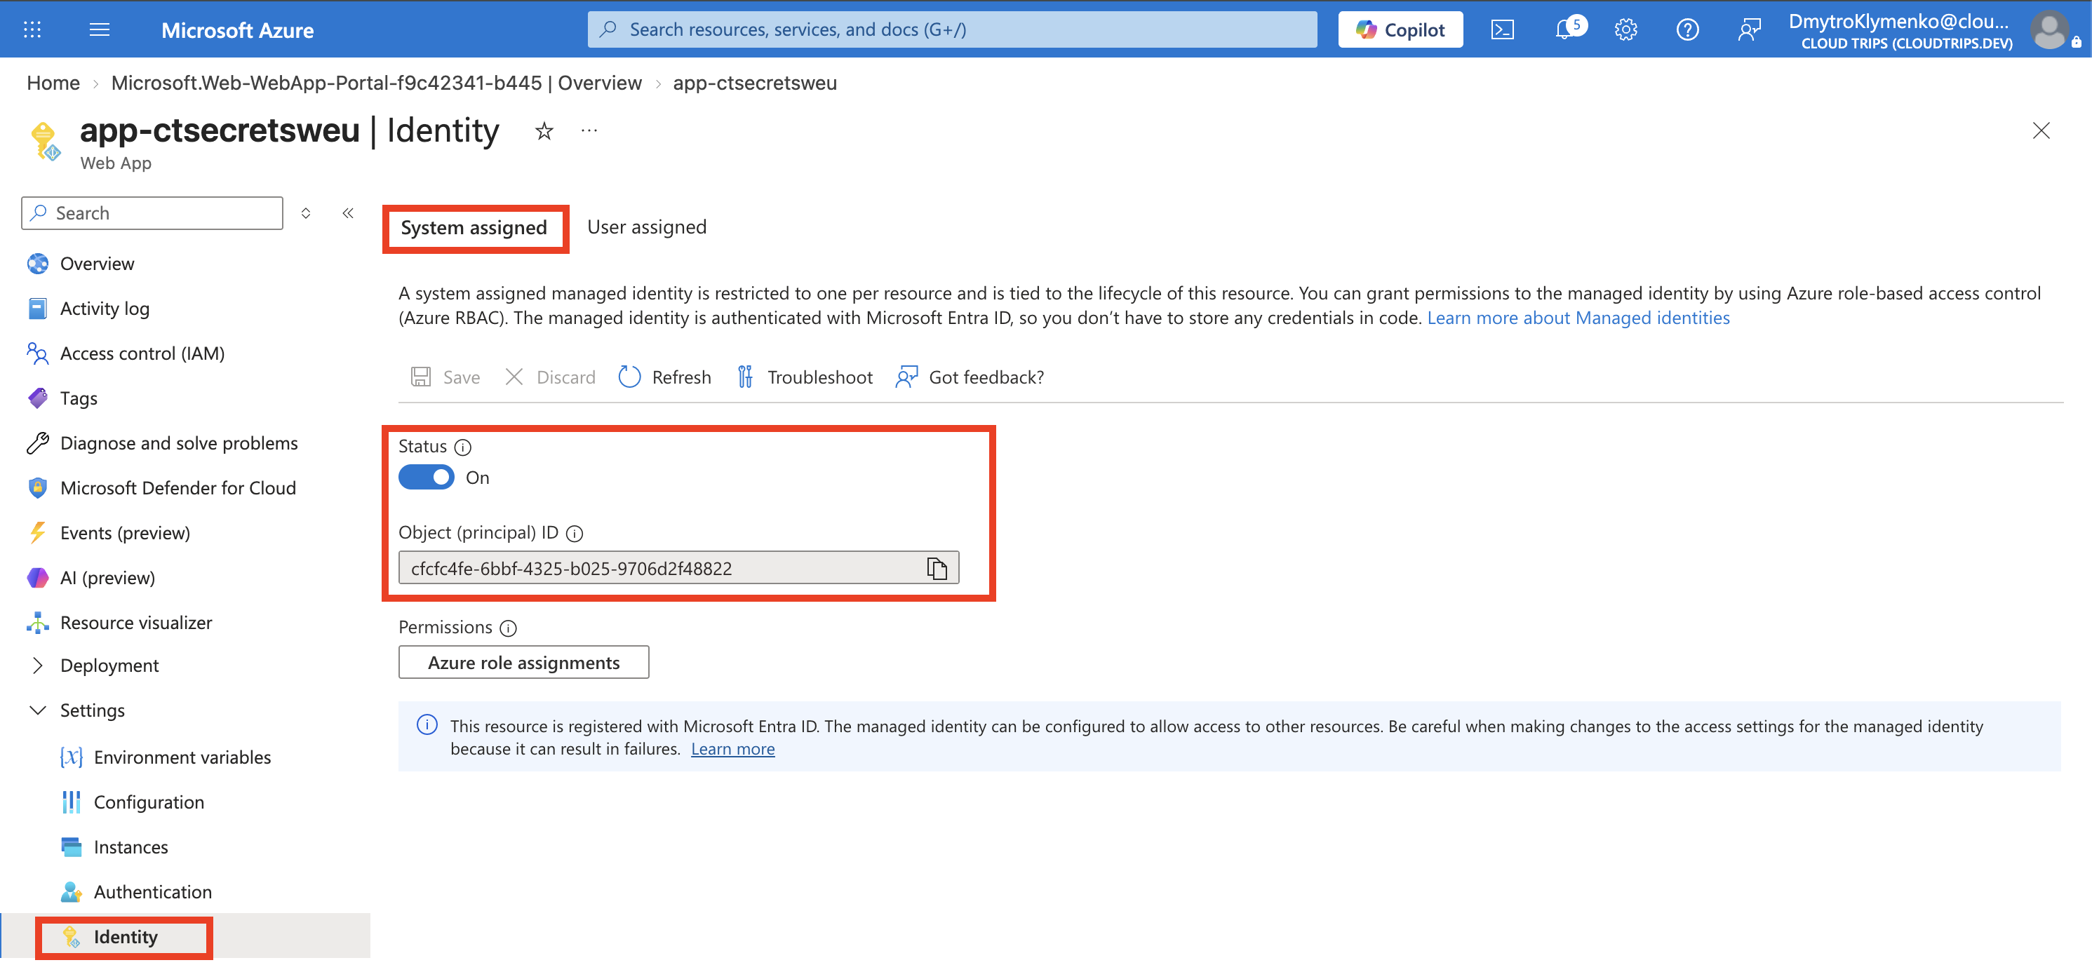
Task: Close the Identity blade
Action: 2040,130
